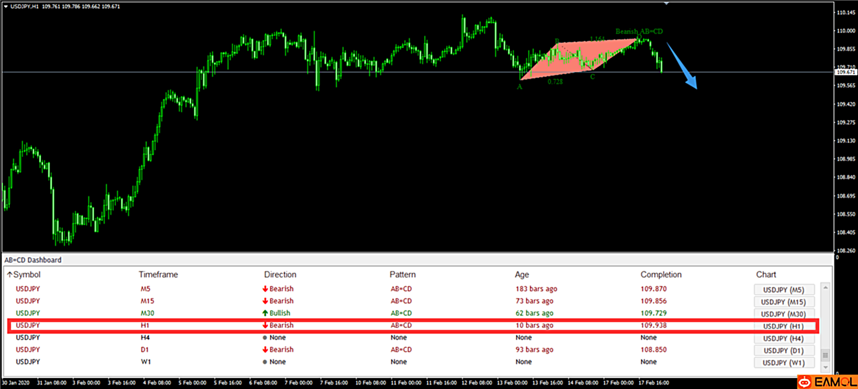Viewport: 858px width, 389px height.
Task: Select completion value 109.870
Action: click(653, 289)
